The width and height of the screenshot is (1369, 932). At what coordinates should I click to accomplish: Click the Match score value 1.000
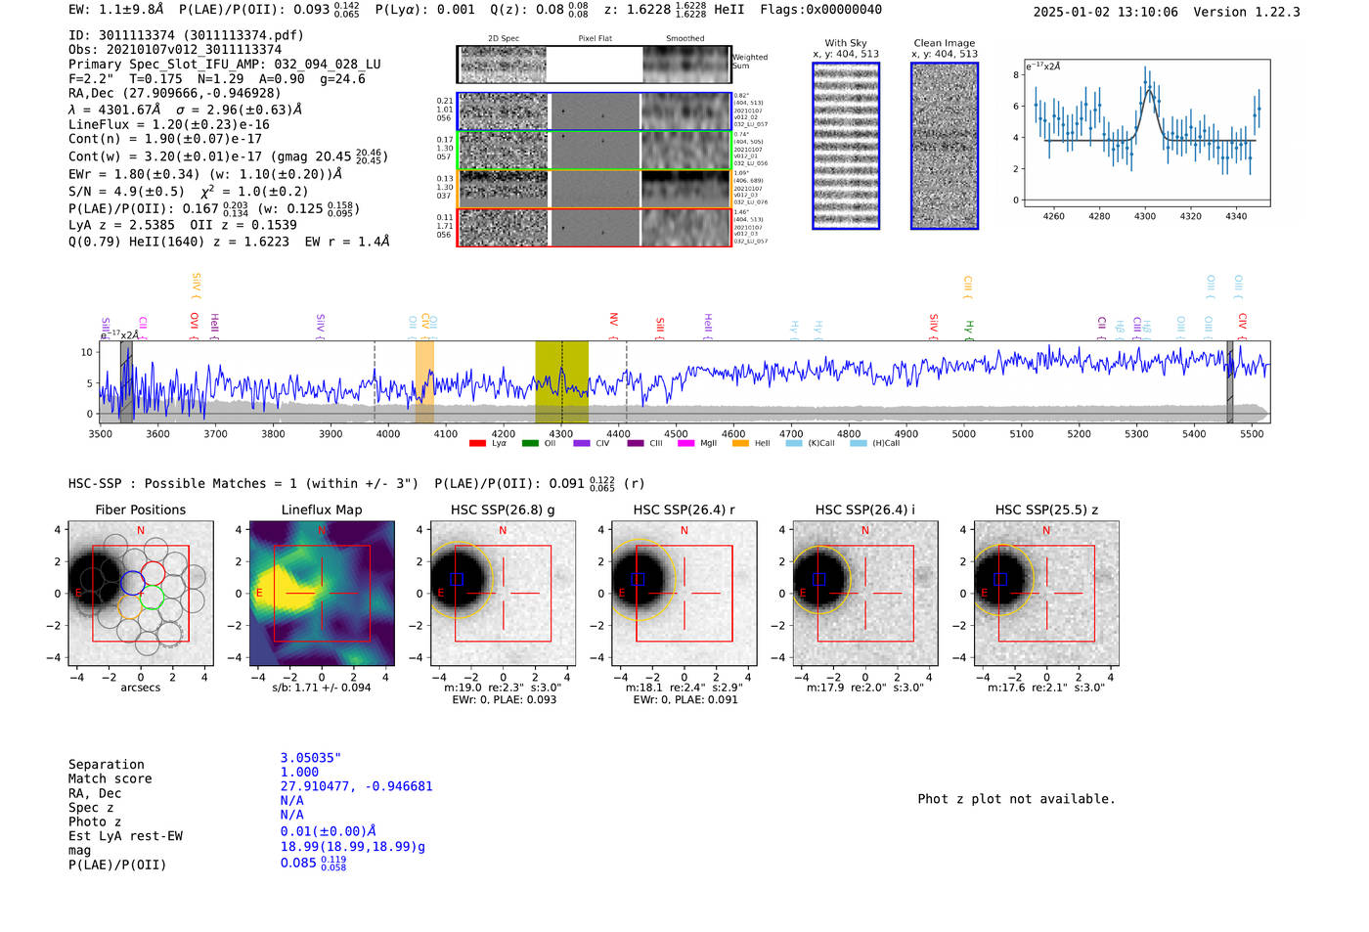(299, 772)
